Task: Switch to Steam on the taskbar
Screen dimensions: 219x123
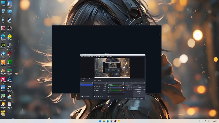Action: [111, 121]
